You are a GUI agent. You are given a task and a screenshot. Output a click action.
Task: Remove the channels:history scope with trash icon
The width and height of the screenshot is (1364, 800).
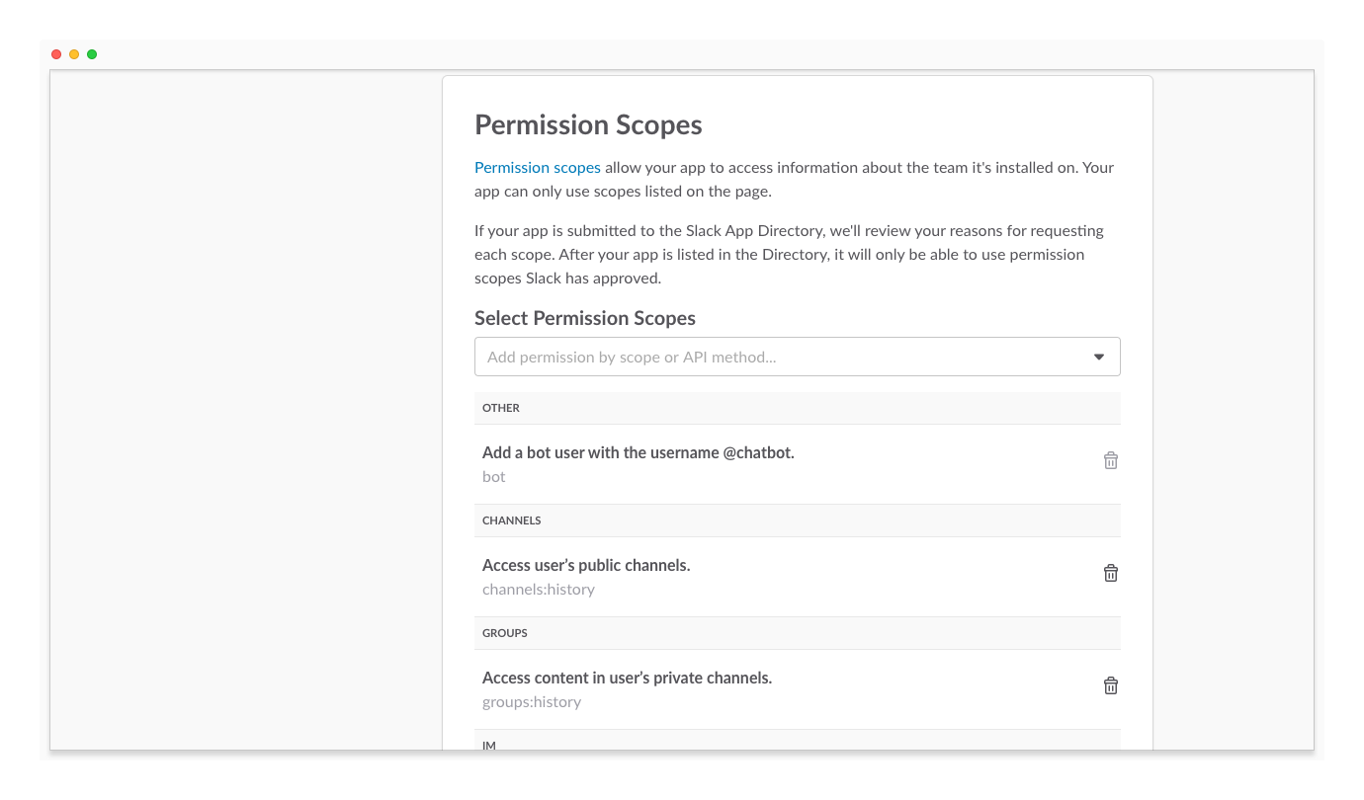click(1111, 573)
